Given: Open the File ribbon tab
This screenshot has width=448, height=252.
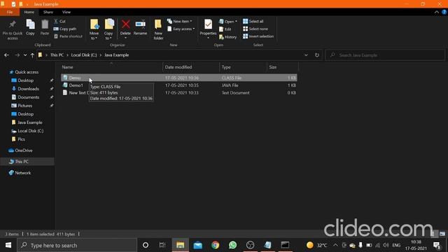Looking at the screenshot, I should point(10,12).
